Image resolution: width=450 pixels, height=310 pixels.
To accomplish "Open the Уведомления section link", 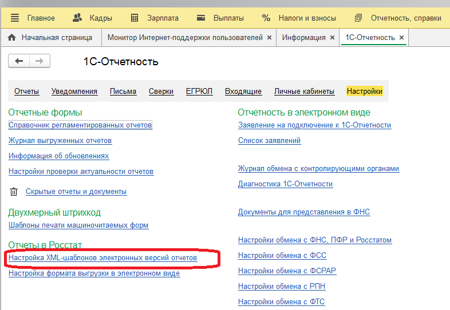I will (x=74, y=91).
